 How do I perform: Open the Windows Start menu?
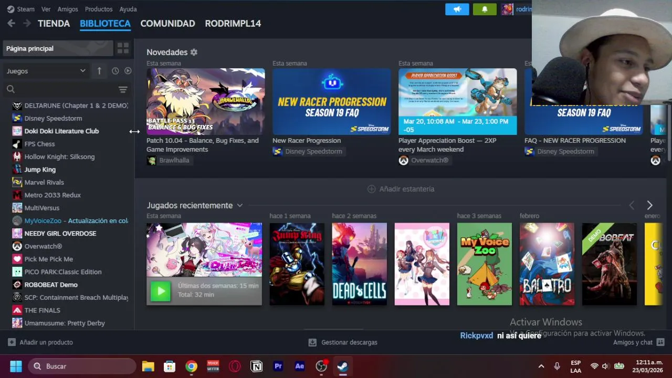click(x=16, y=366)
